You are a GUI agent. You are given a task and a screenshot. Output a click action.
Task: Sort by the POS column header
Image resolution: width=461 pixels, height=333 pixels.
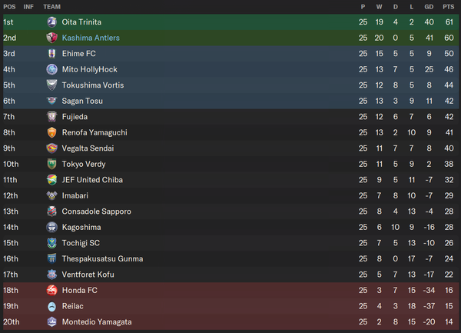click(9, 7)
